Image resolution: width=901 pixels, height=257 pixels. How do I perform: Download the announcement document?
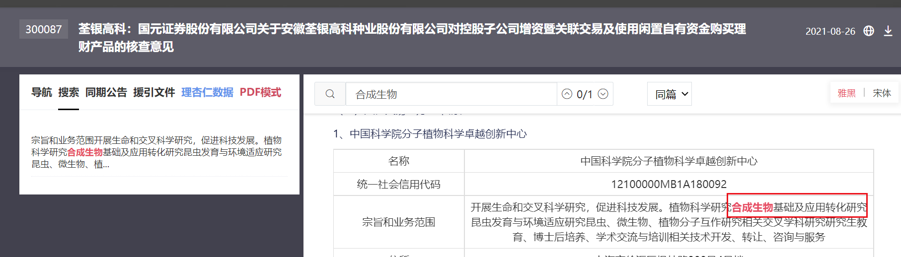[x=888, y=31]
